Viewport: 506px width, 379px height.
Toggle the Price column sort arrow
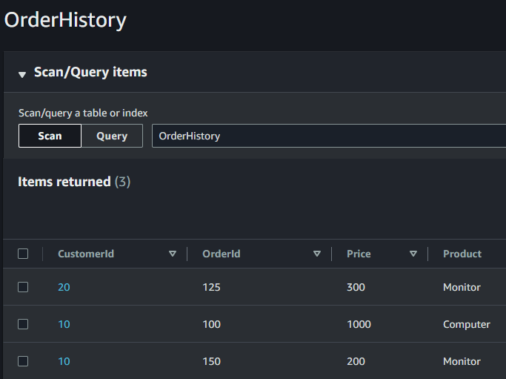[x=413, y=254]
